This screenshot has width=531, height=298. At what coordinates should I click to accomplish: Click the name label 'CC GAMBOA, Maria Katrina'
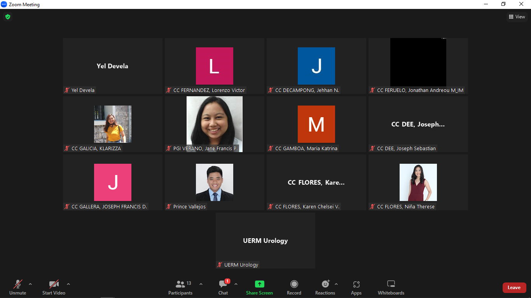(x=306, y=148)
